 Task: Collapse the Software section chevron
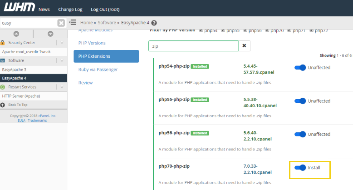pos(62,60)
